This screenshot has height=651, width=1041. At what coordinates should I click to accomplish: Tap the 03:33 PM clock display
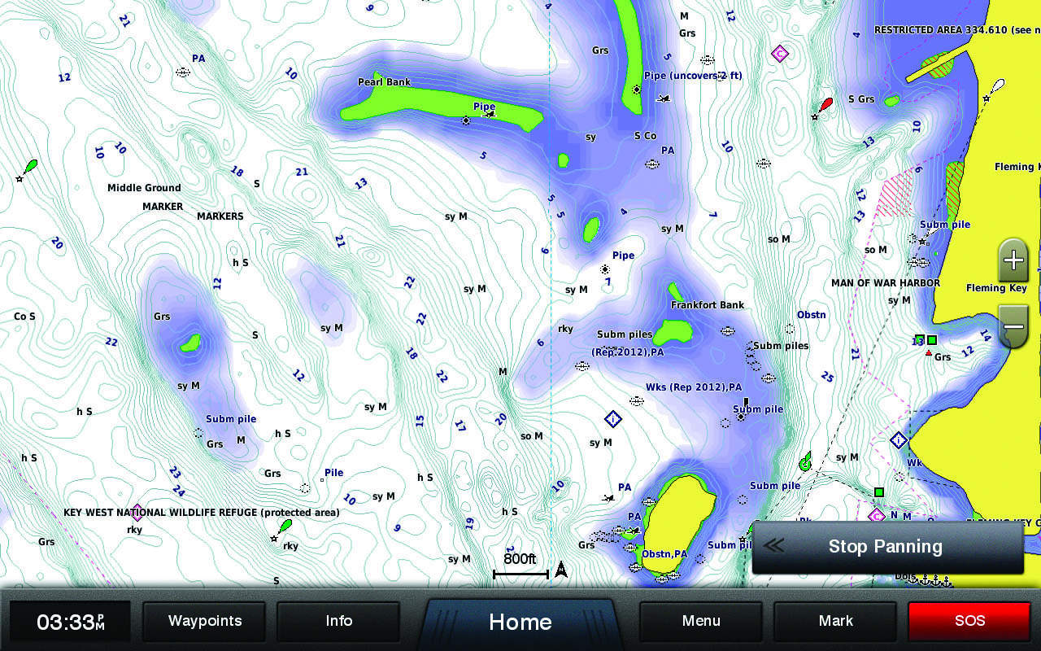coord(70,623)
